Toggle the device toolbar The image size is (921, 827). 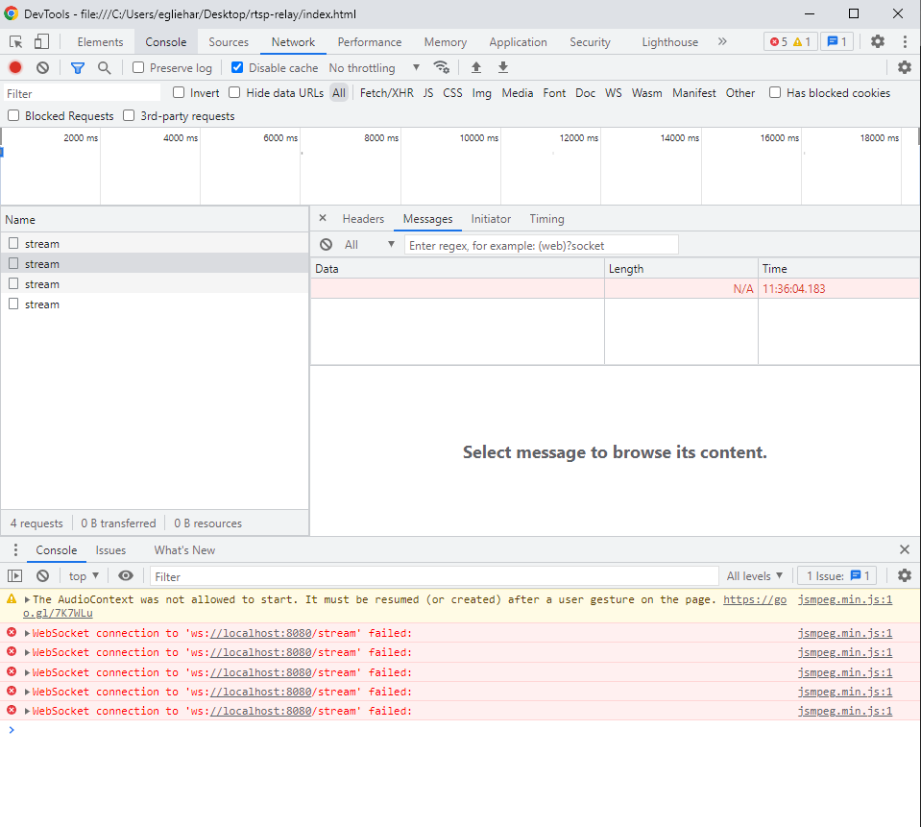[x=39, y=41]
